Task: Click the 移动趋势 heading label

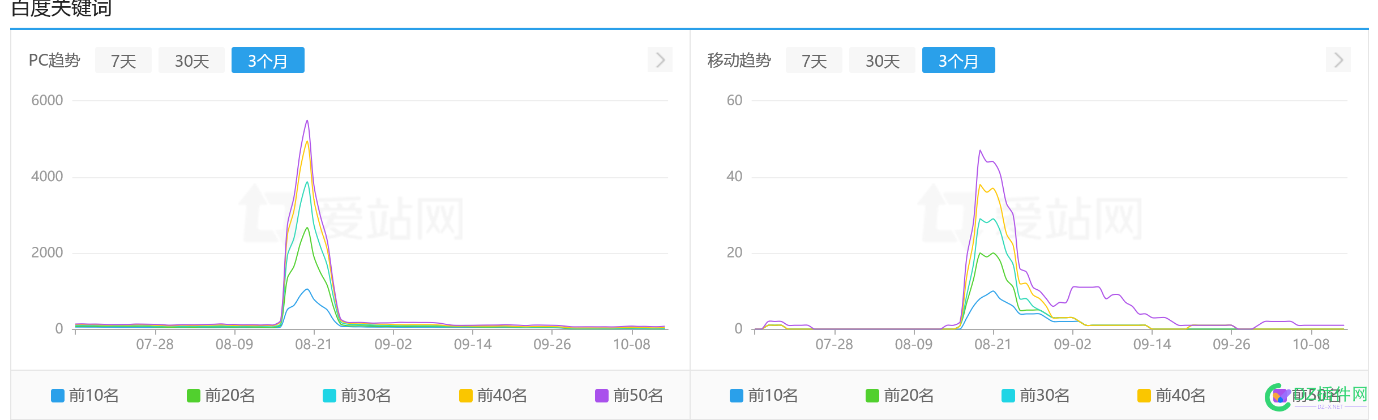Action: (739, 60)
